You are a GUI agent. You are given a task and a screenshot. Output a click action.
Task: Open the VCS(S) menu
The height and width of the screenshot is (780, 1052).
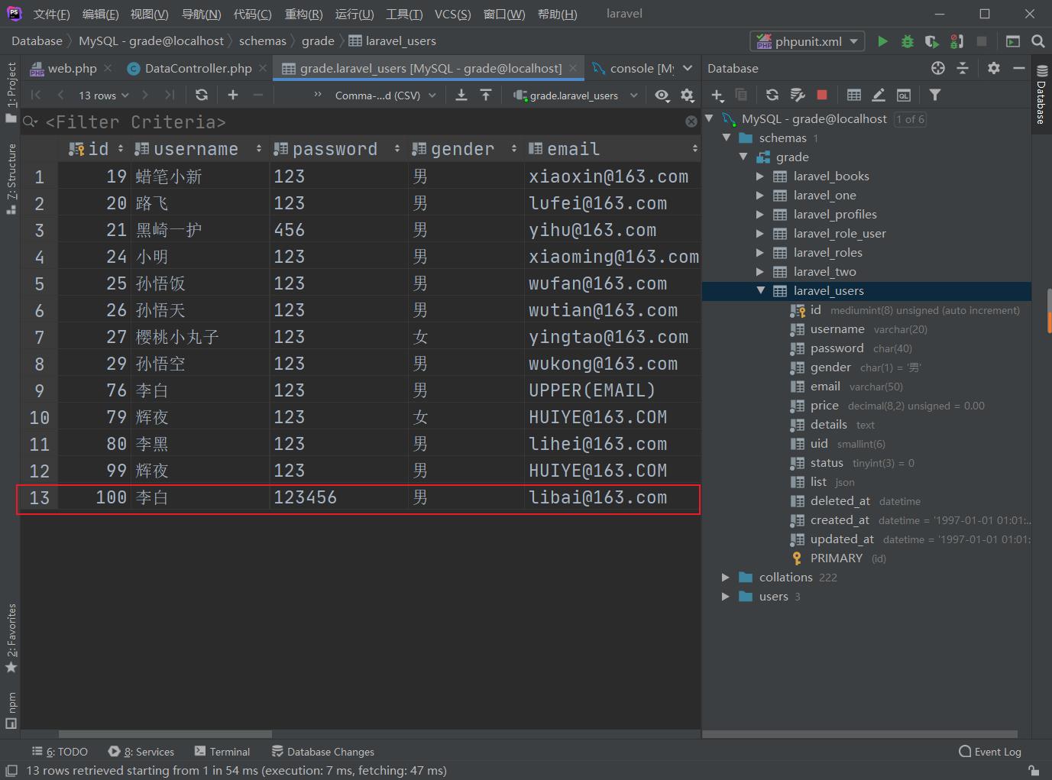coord(452,14)
